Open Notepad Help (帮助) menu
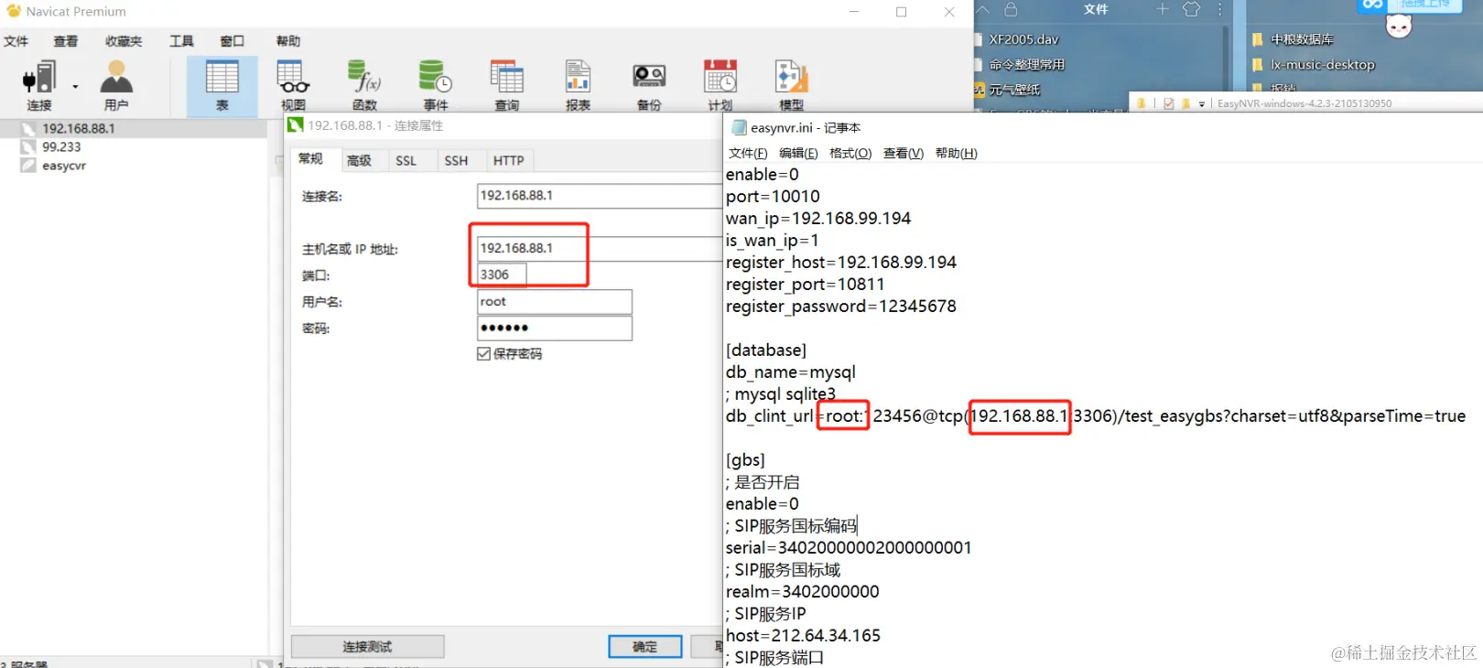Screen dimensions: 1483x668 [x=957, y=153]
